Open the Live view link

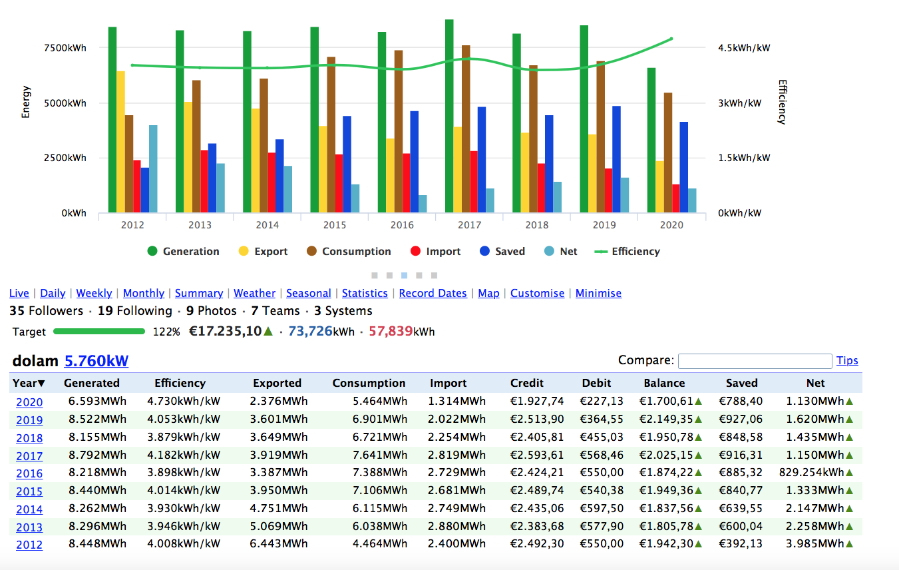[19, 293]
